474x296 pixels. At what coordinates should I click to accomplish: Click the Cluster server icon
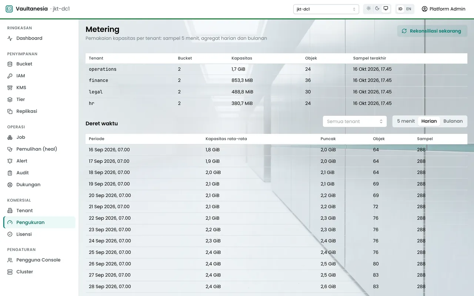[10, 272]
